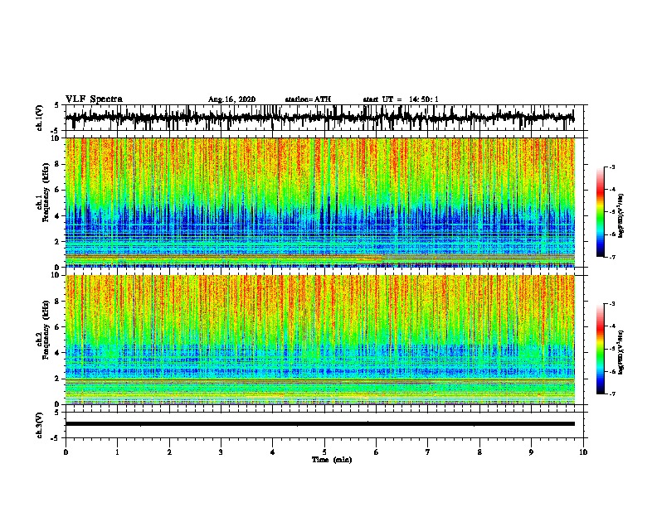Screen dimensions: 657x507
Task: Click the "2" kHz tick of ch.2 spectrogram
Action: coord(58,379)
